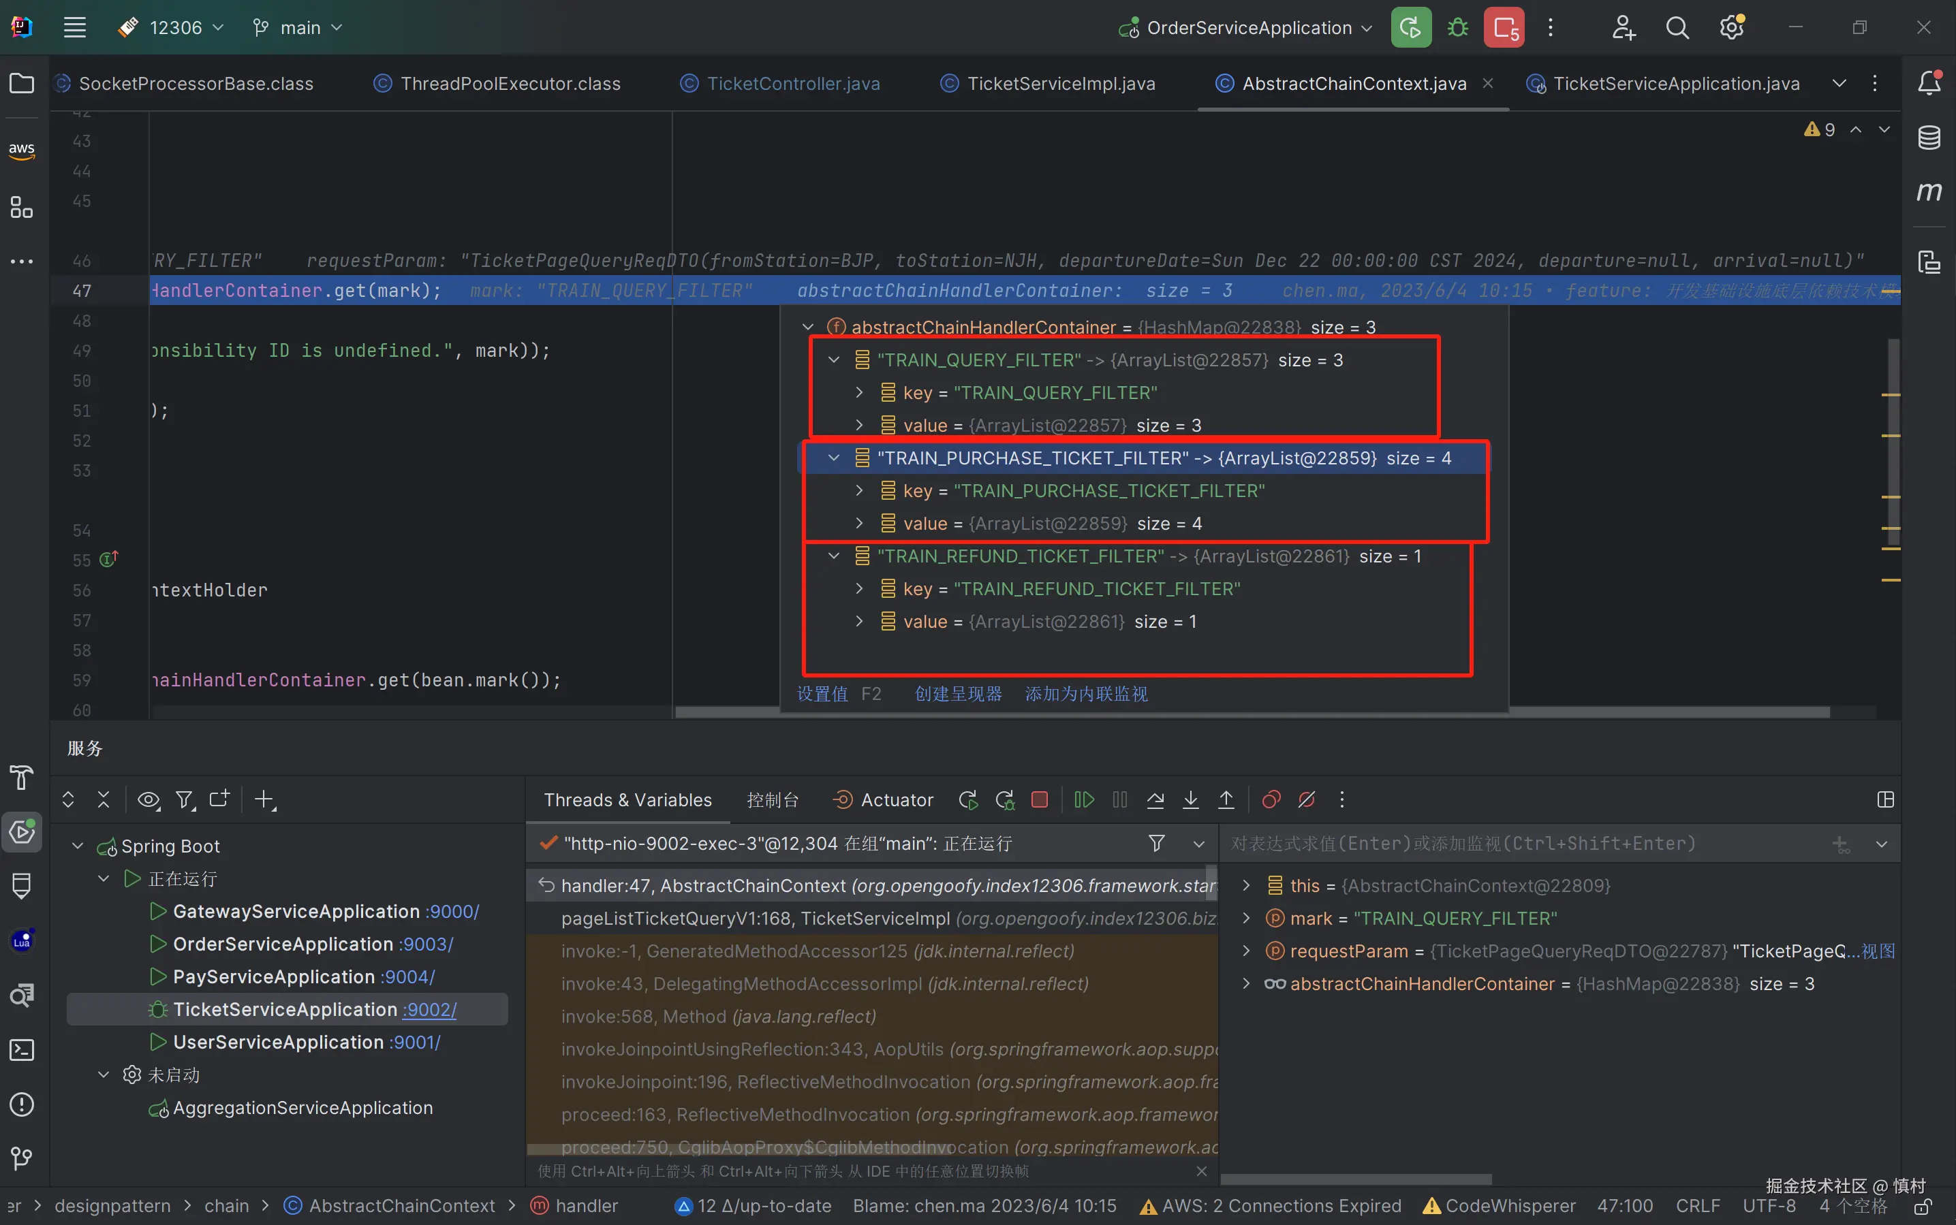Click the Step Into debugger icon
This screenshot has height=1225, width=1956.
1190,799
